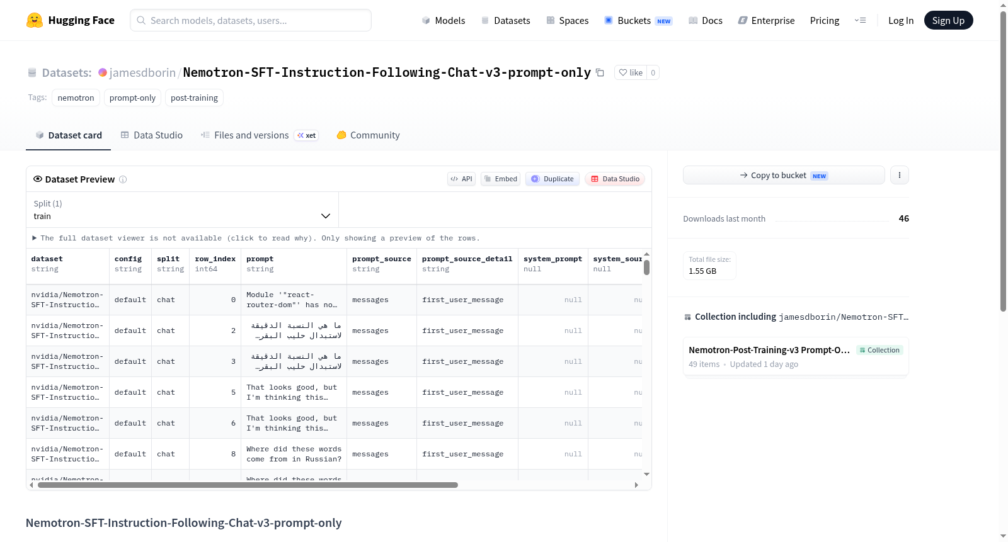Viewport: 1008px width, 542px height.
Task: Click the table horizontal scrollbar
Action: pos(248,485)
